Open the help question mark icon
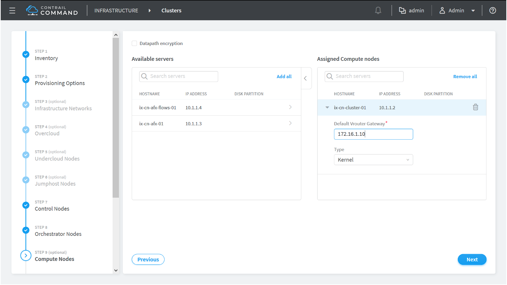This screenshot has width=507, height=285. click(492, 11)
